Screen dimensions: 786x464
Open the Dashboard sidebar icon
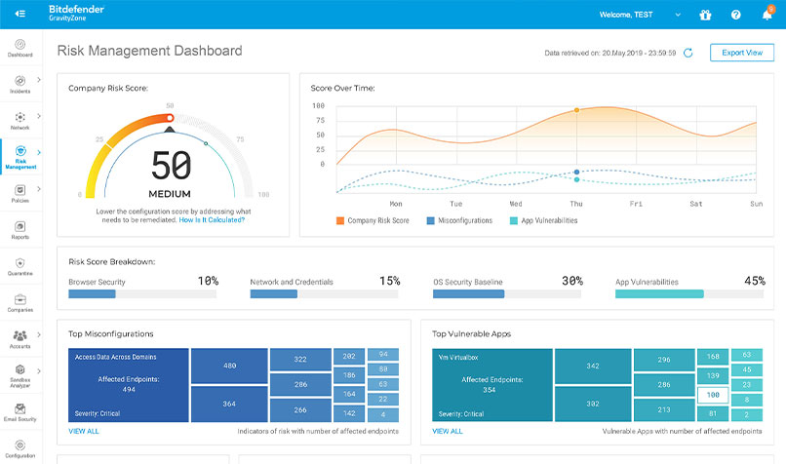coord(20,47)
